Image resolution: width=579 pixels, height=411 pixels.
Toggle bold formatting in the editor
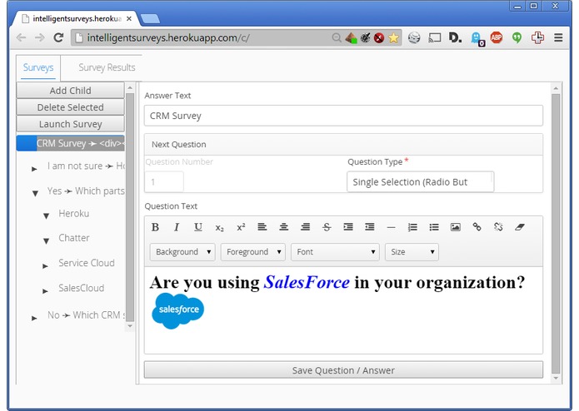point(155,227)
